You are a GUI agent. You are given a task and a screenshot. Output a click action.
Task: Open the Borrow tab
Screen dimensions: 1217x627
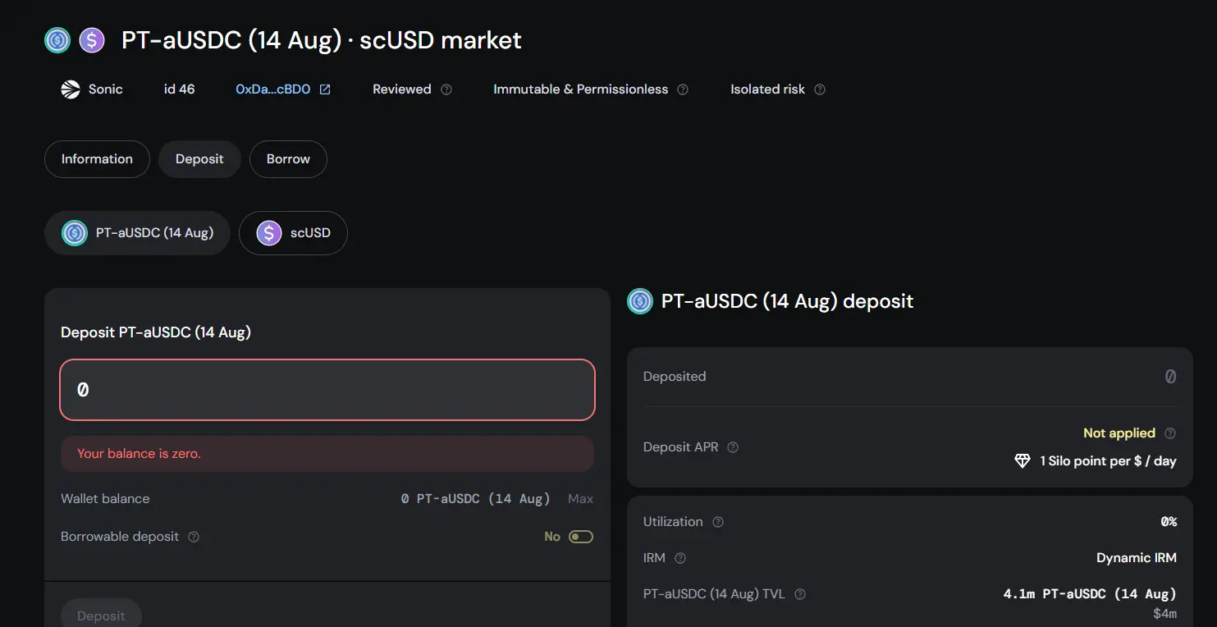[x=288, y=159]
